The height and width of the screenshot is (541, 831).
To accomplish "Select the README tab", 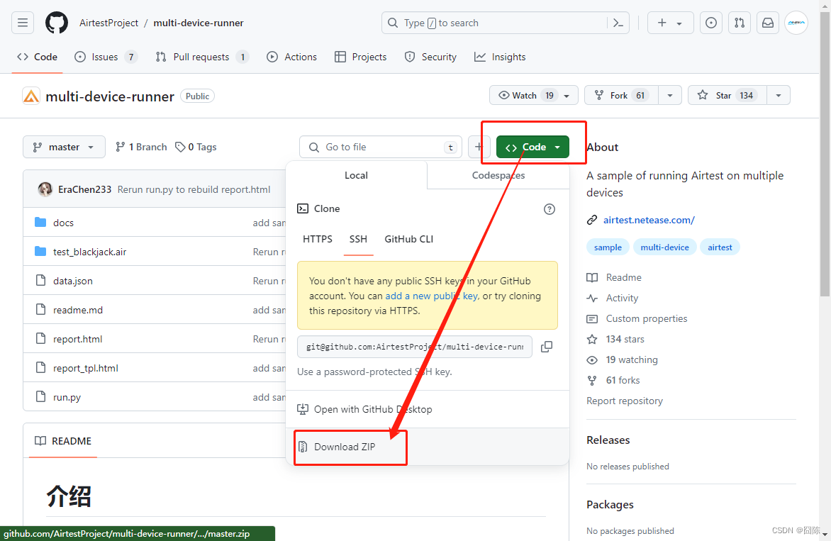I will click(x=63, y=441).
